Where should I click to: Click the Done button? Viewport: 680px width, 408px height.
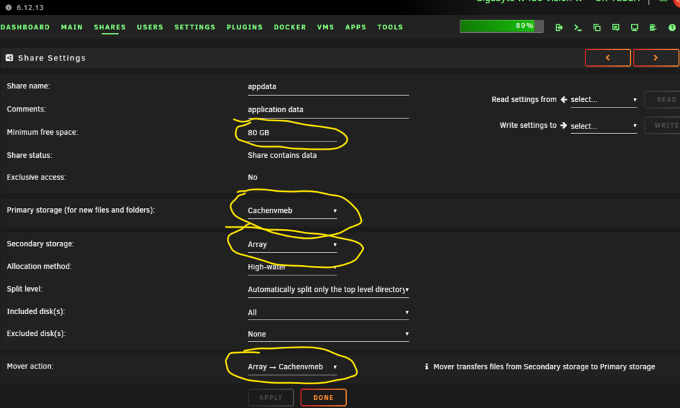pos(324,398)
